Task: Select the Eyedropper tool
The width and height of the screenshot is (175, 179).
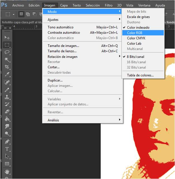Action: coord(7,74)
